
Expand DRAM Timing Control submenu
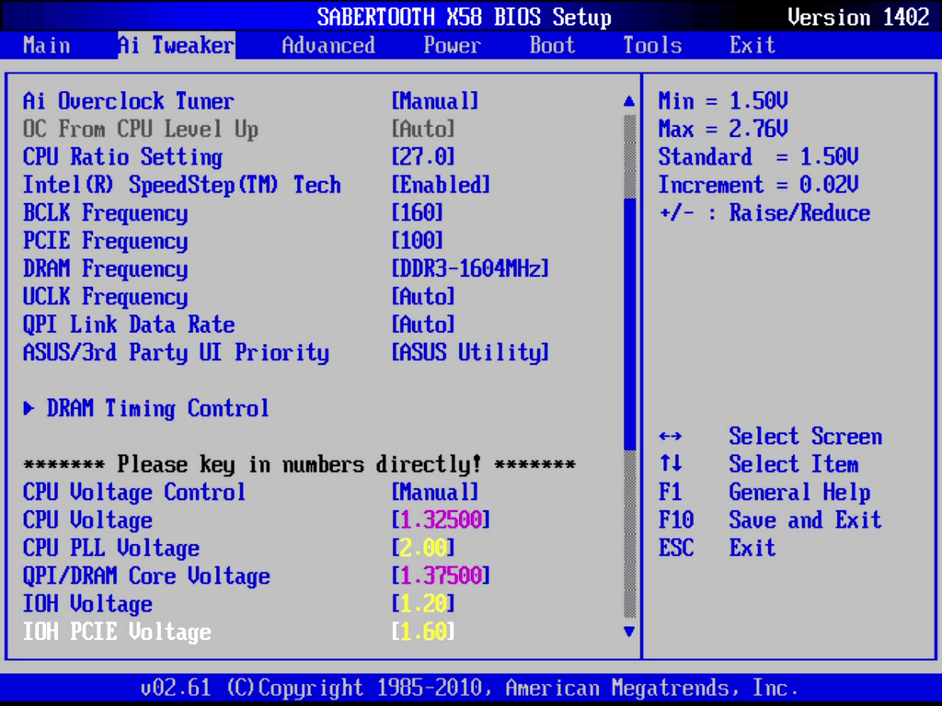157,409
